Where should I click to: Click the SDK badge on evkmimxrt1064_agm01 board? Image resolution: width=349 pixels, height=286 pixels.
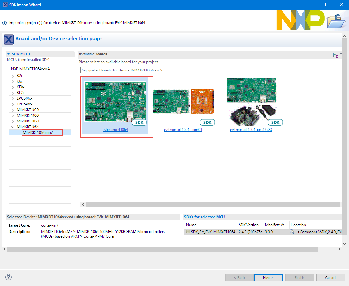(207, 122)
